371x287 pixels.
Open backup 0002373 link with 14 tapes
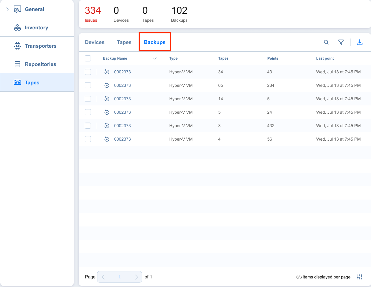(x=122, y=99)
